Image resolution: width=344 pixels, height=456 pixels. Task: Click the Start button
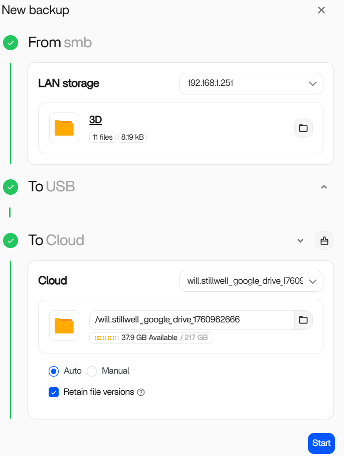(x=321, y=443)
